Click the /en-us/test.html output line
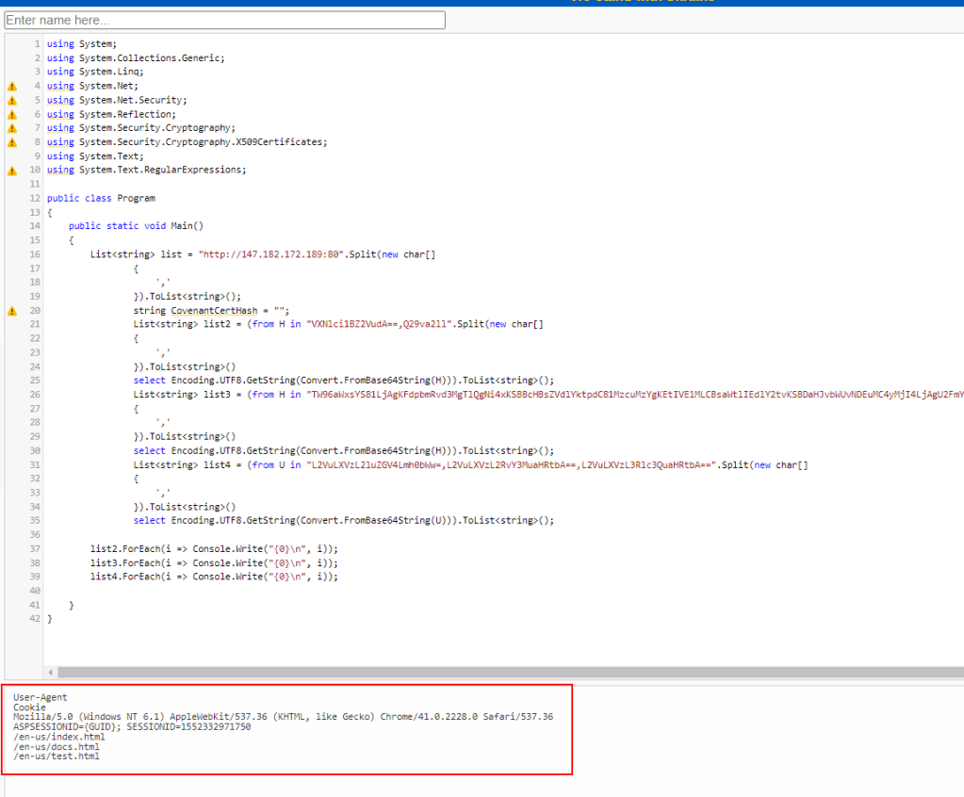This screenshot has width=964, height=797. pyautogui.click(x=56, y=756)
